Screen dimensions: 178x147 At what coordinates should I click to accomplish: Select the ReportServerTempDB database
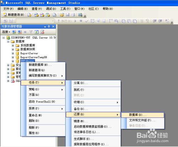point(33,57)
